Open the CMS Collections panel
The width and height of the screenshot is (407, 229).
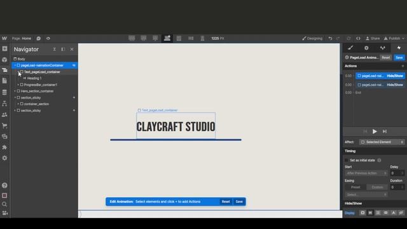pos(4,92)
